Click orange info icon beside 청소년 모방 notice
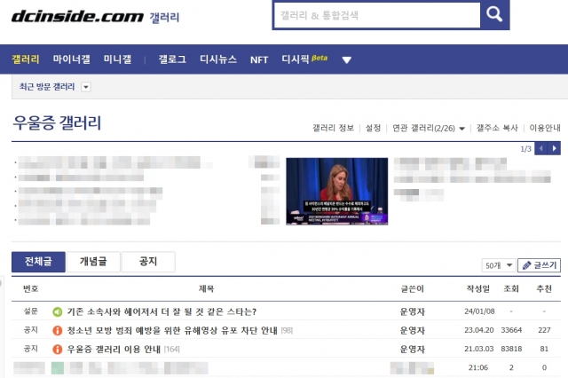This screenshot has width=568, height=378. pos(57,330)
